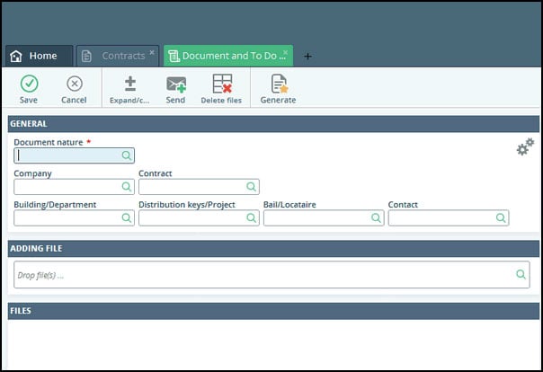The image size is (543, 372).
Task: Close the Contracts tab
Action: pos(152,53)
